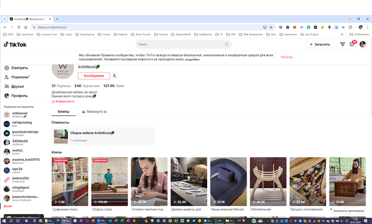Open dadnerd3d account
Image resolution: width=372 pixels, height=224 pixels.
pyautogui.click(x=16, y=179)
